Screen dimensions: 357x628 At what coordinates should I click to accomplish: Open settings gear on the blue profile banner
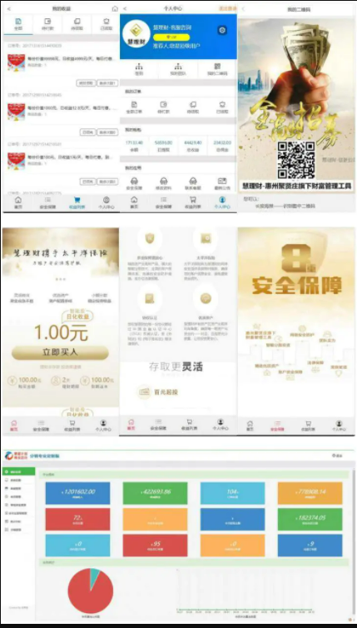(x=222, y=30)
